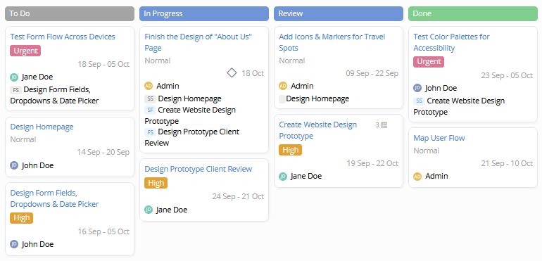Screen dimensions: 542x261
Task: Select the Done column header
Action: pos(473,13)
